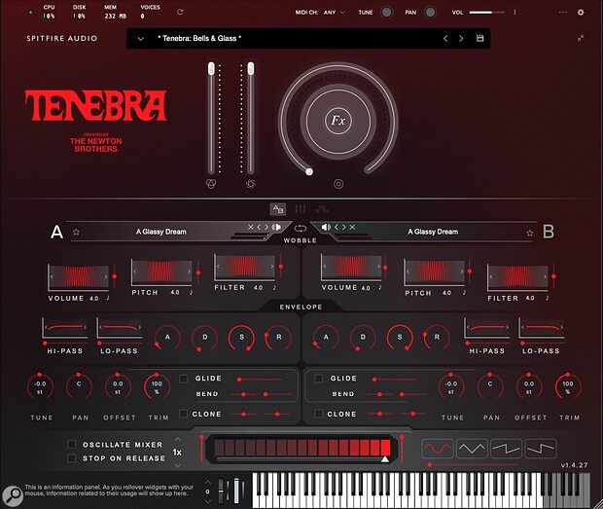Click the refresh icon next to VOICES
Image resolution: width=603 pixels, height=509 pixels.
tap(180, 12)
